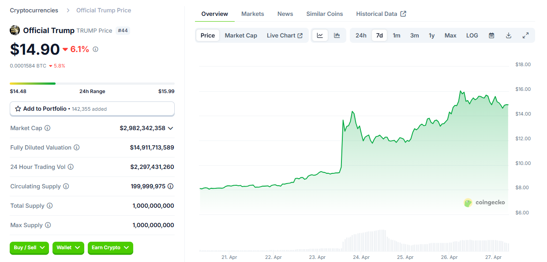
Task: Click price line peak near $16.00
Action: tap(461, 91)
